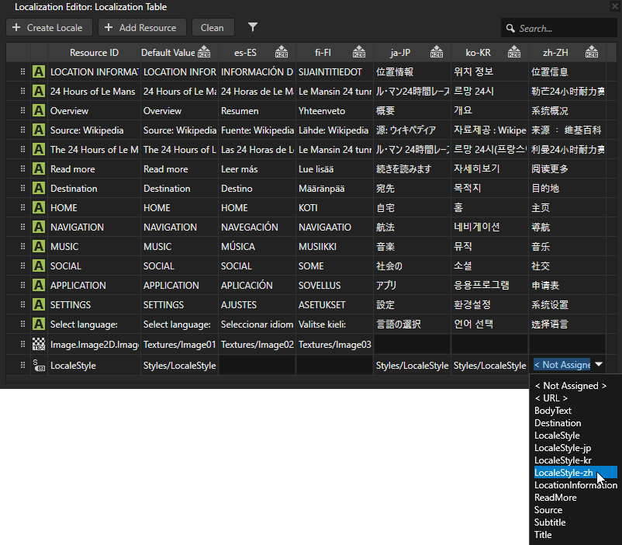622x545 pixels.
Task: Click the texture icon for Image.Image2D row
Action: [39, 343]
